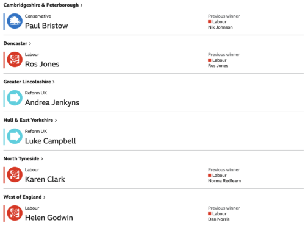Click the Labour rose logo beside Ros Jones
Image resolution: width=305 pixels, height=234 pixels.
15,60
